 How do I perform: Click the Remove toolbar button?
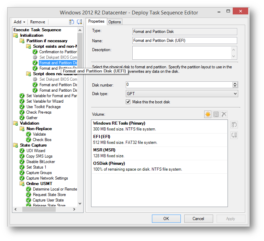pyautogui.click(x=38, y=22)
